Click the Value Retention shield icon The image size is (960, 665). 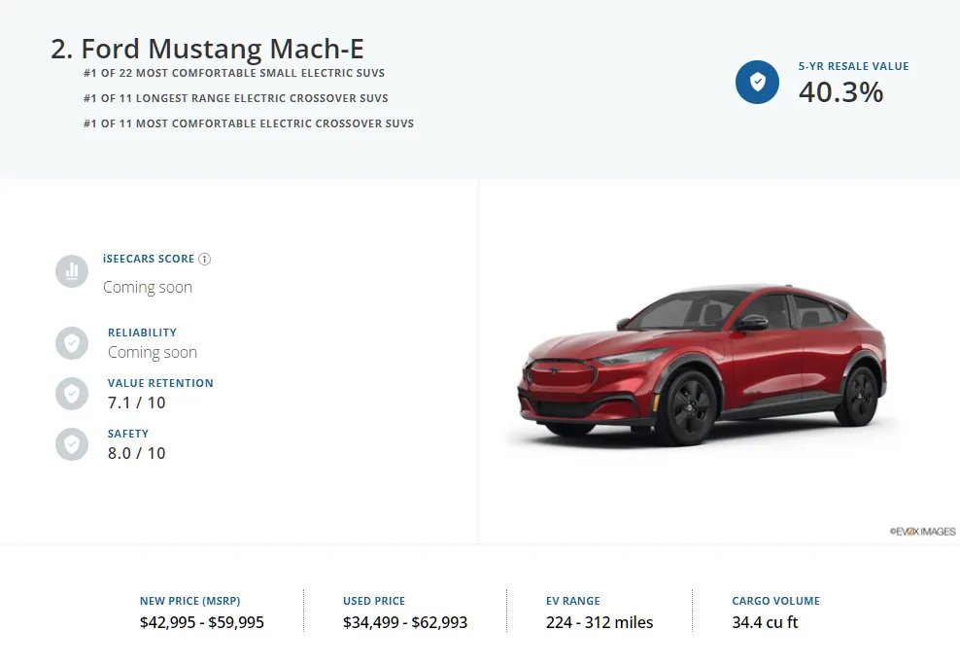coord(72,394)
